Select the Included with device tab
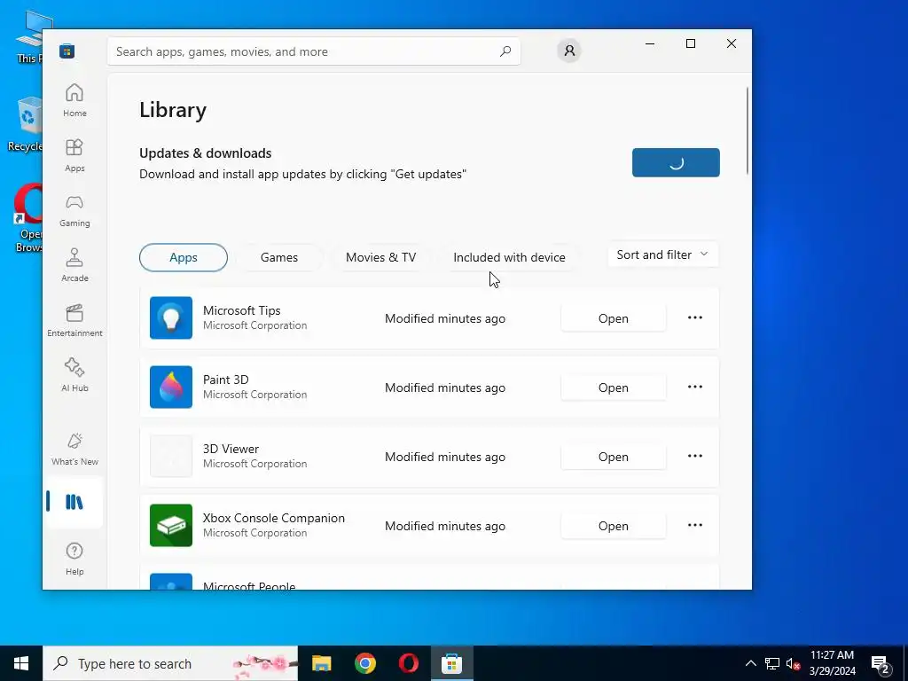The image size is (908, 681). [x=510, y=257]
